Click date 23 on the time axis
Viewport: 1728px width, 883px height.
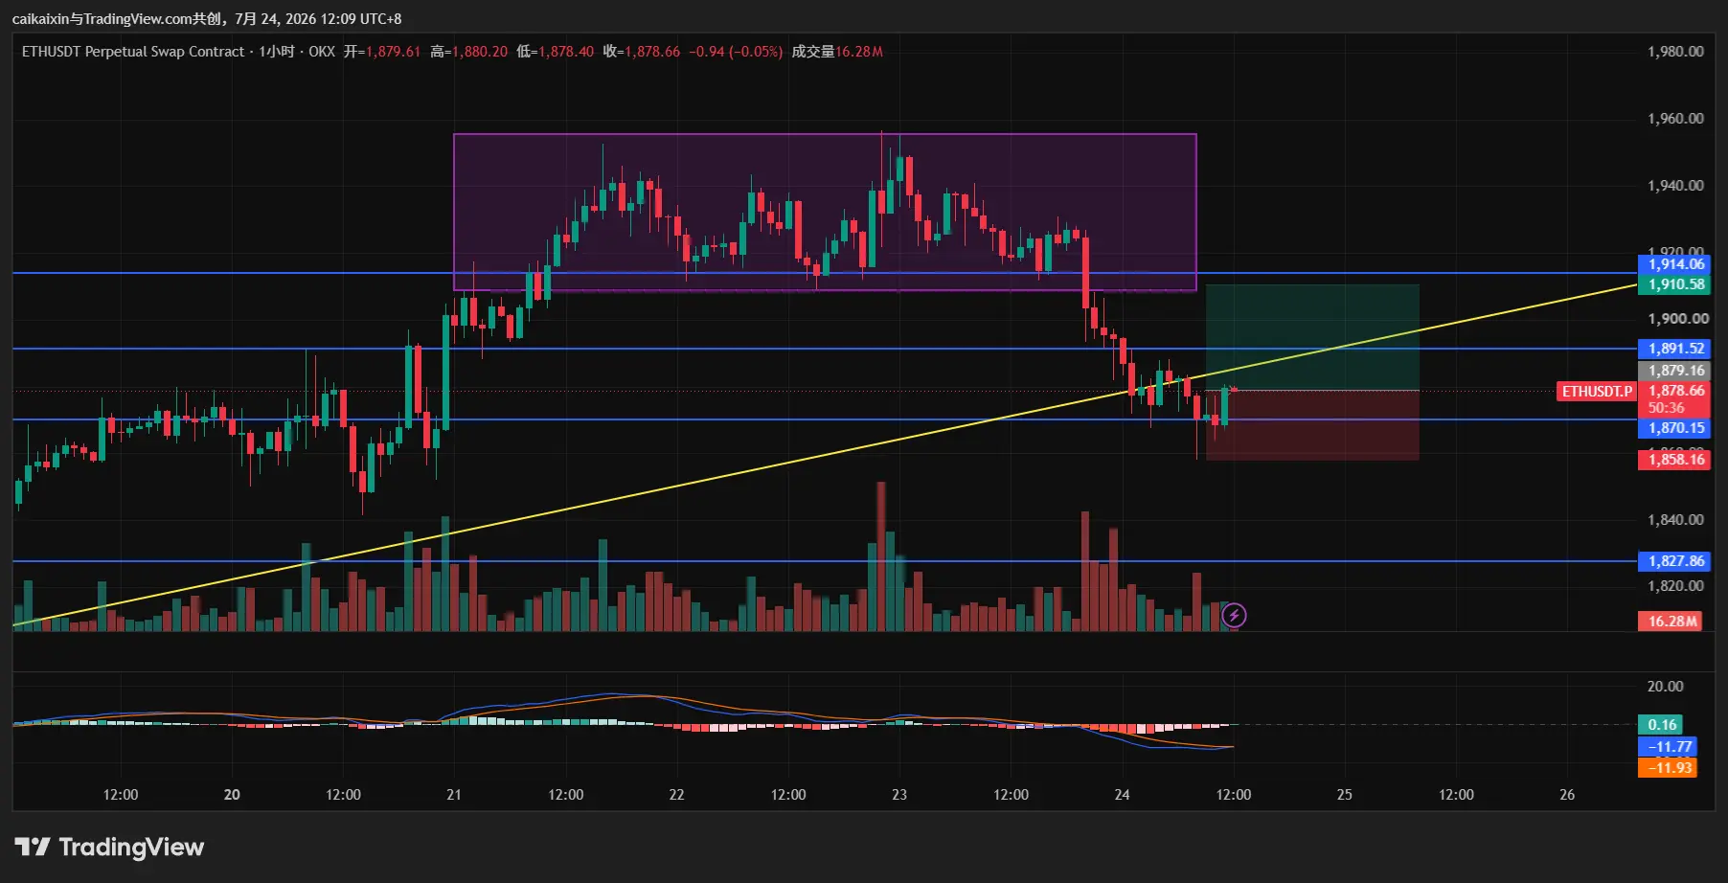pos(899,795)
